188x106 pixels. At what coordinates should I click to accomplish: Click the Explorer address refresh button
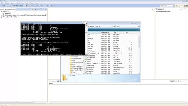coord(114,26)
